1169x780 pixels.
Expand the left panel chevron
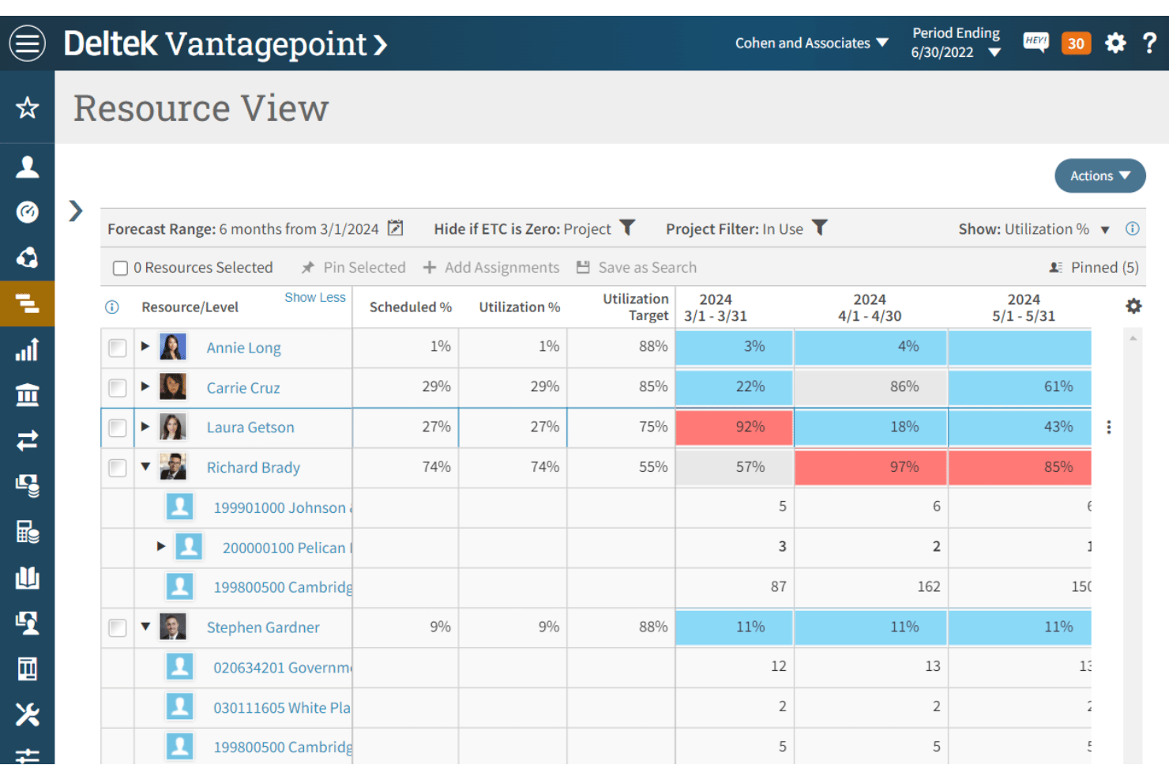[76, 211]
